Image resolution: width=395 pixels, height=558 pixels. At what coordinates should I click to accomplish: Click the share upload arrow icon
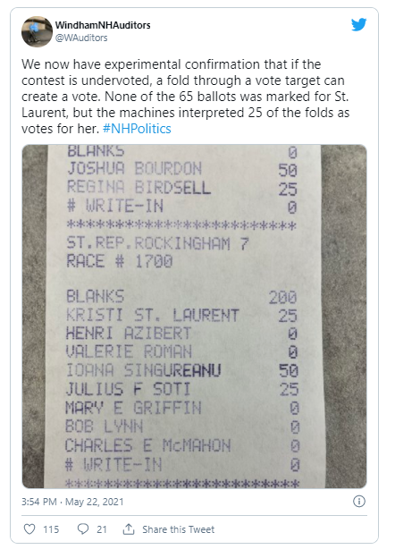(x=129, y=529)
